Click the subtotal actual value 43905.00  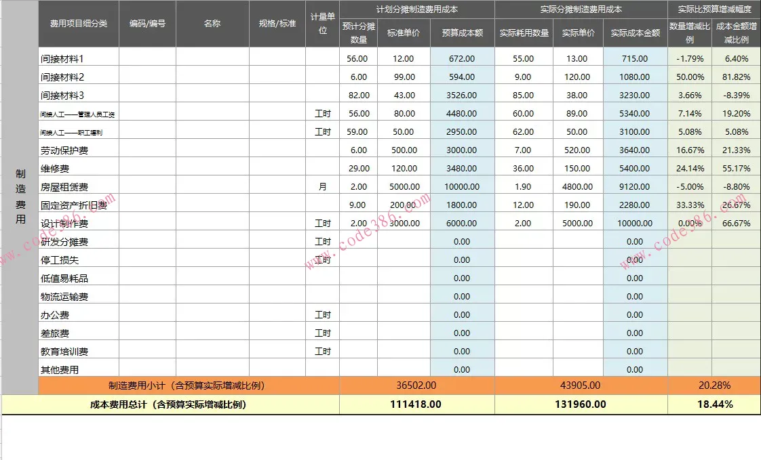(581, 386)
